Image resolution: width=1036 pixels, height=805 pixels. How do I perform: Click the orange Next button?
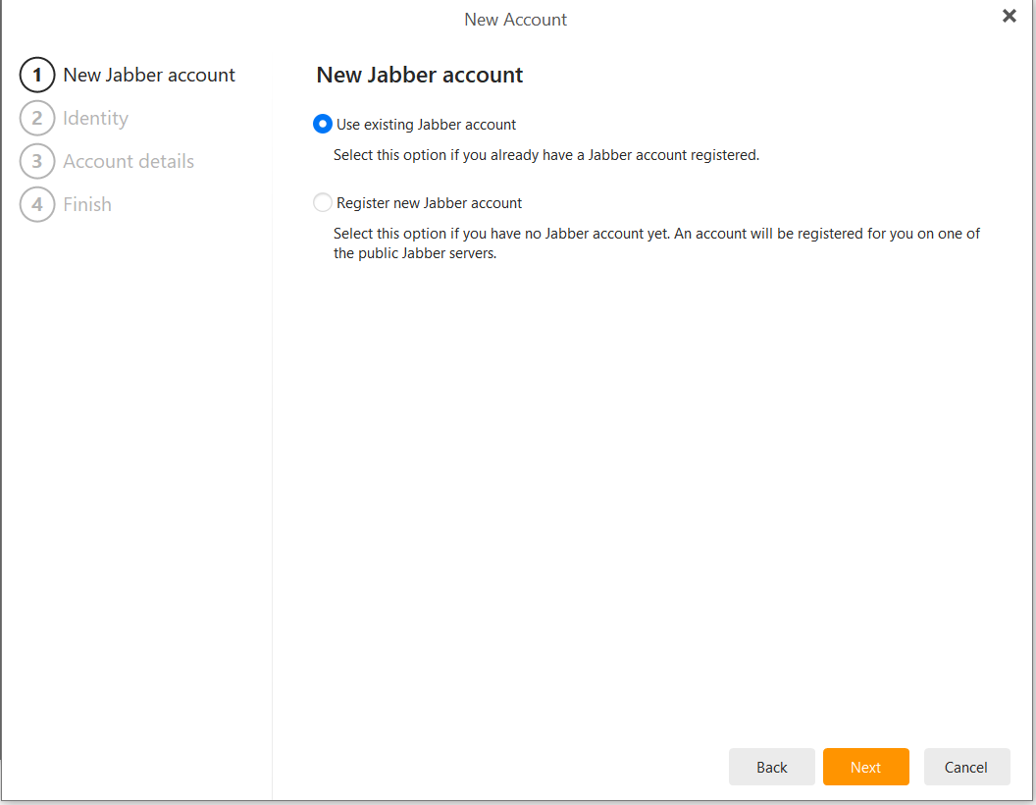click(865, 767)
